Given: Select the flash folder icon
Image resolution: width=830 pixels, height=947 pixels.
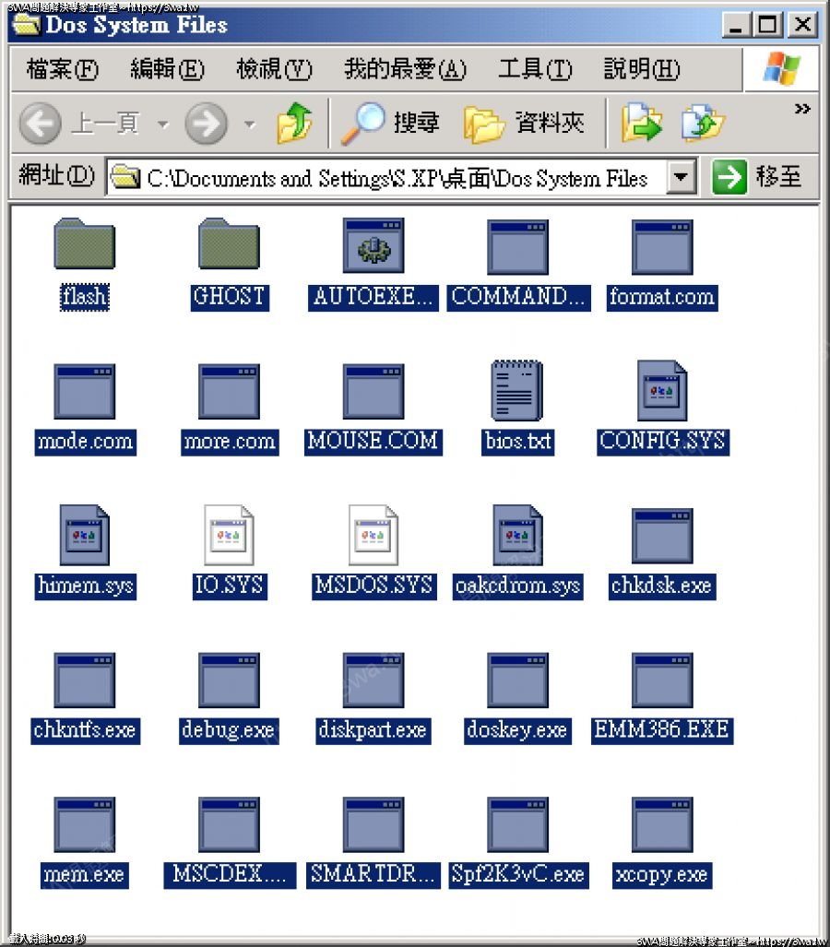Looking at the screenshot, I should click(84, 245).
